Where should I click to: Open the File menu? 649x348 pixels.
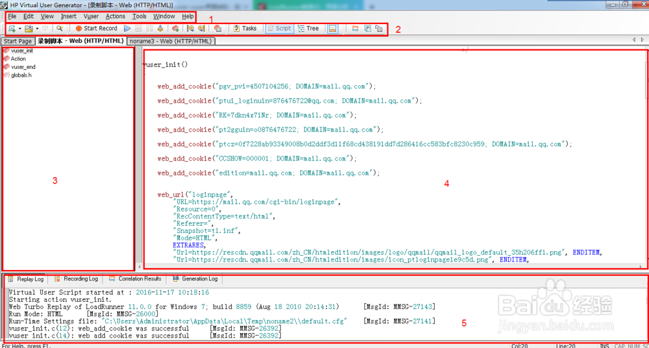pyautogui.click(x=12, y=17)
